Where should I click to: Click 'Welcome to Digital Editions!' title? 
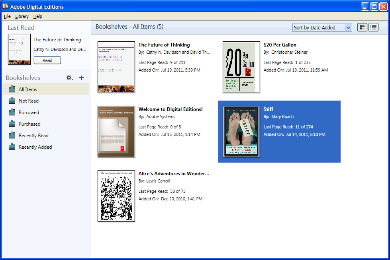coord(171,109)
